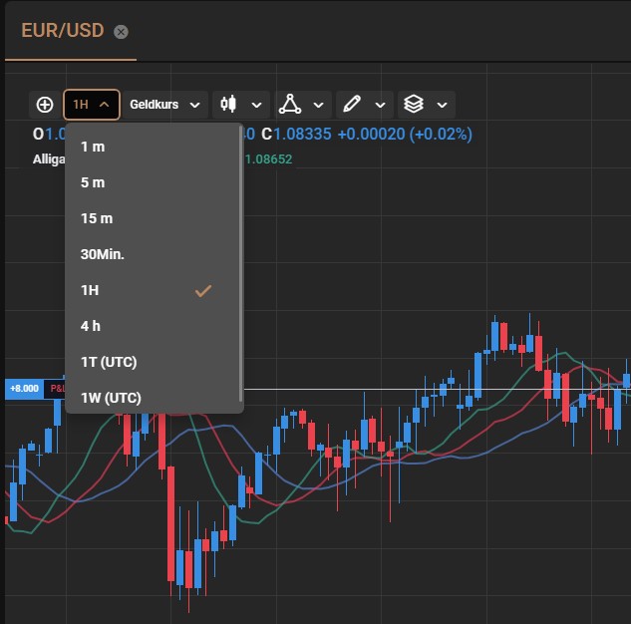
Task: Select the checked 1H option
Action: 153,290
